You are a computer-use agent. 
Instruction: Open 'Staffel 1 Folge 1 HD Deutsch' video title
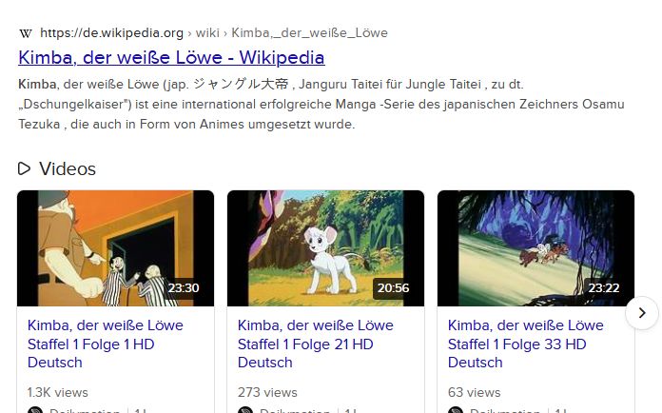(106, 344)
